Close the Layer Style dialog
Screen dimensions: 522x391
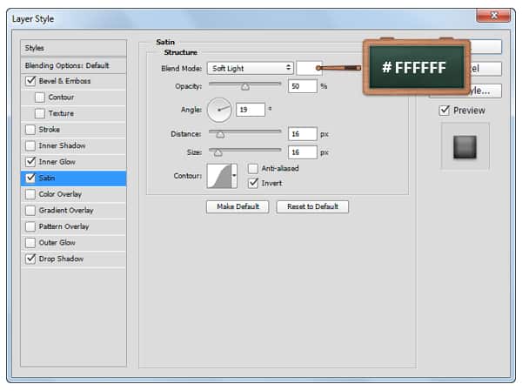[494, 17]
